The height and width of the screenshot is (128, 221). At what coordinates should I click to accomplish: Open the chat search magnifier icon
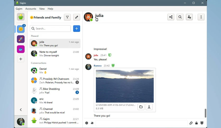point(180,17)
